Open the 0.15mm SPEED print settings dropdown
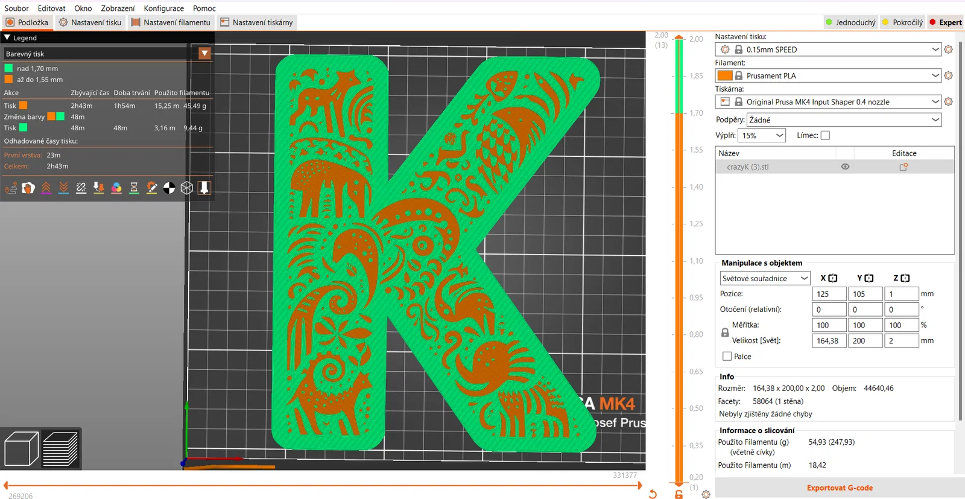965x499 pixels. click(x=828, y=49)
